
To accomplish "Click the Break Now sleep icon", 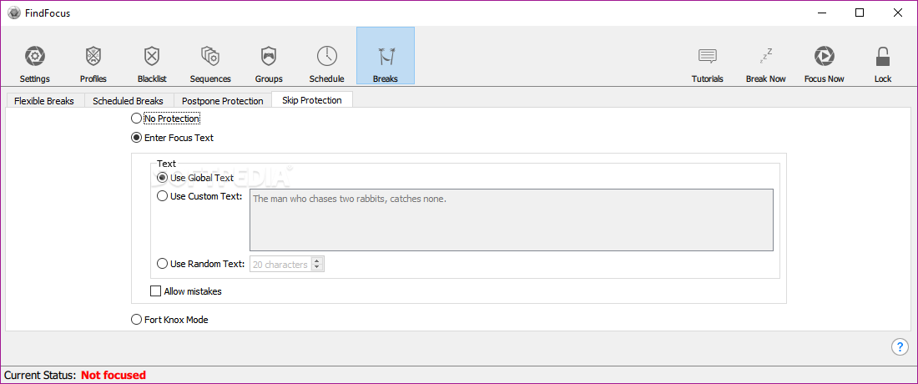I will (x=766, y=56).
